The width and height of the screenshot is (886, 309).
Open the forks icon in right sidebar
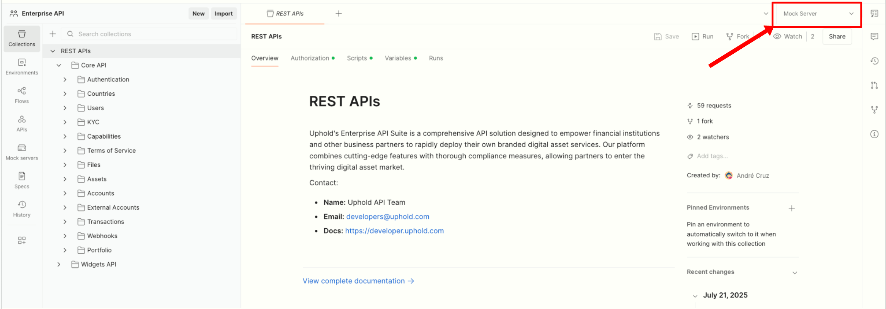coord(874,110)
